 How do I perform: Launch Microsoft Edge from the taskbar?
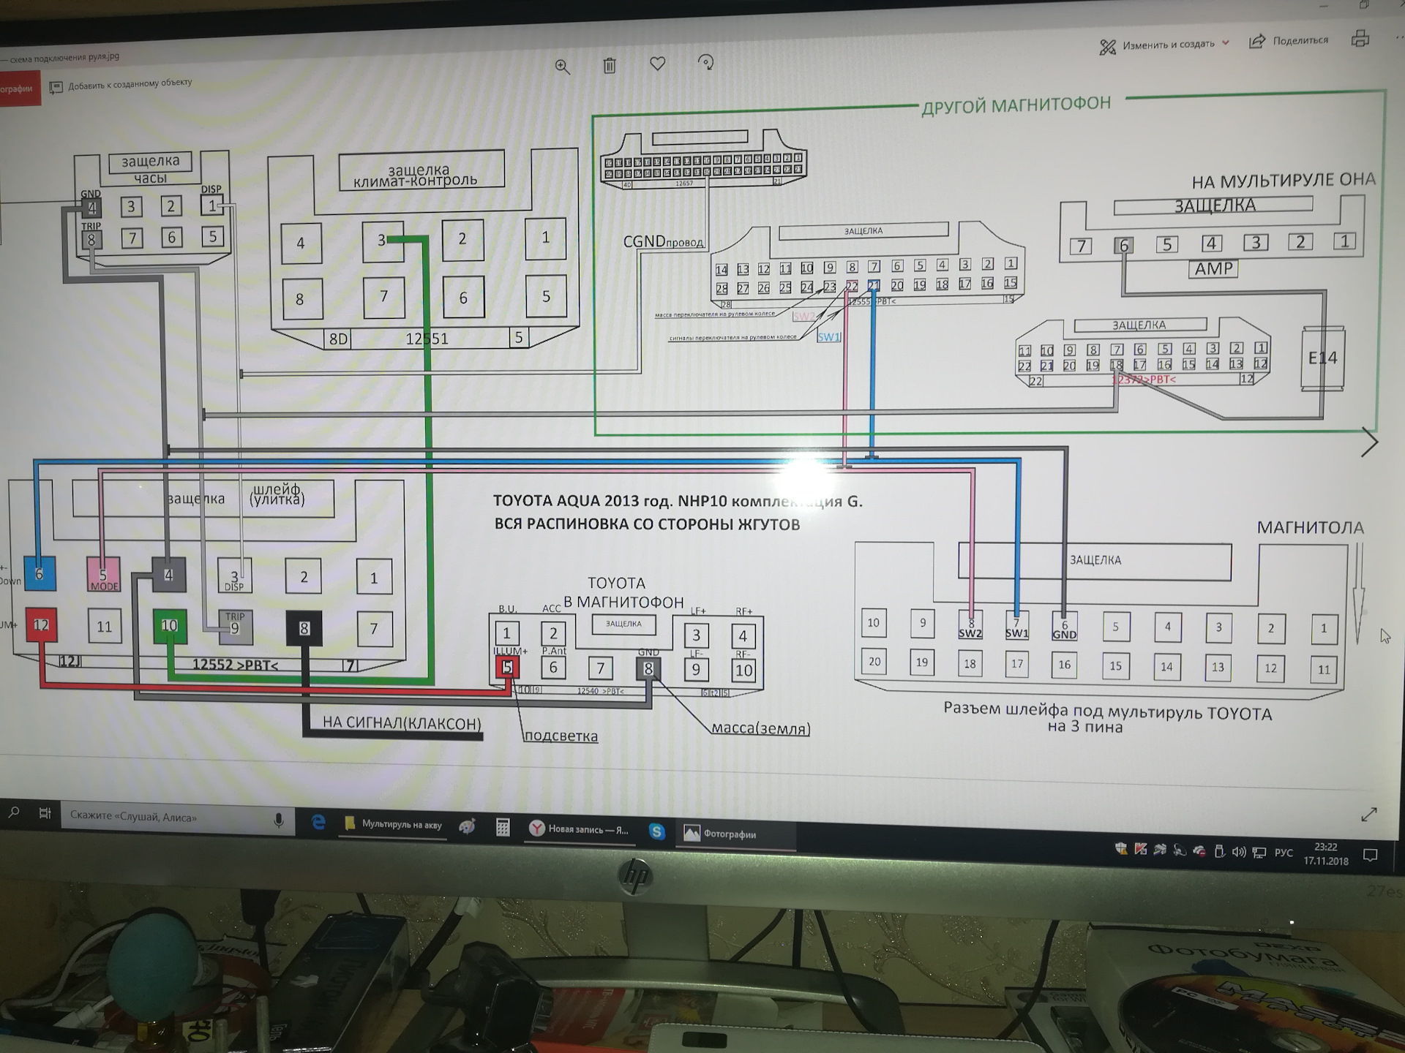(x=318, y=823)
